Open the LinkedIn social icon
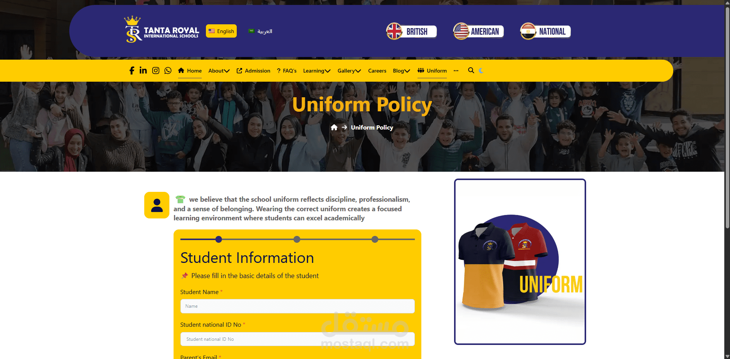 pyautogui.click(x=143, y=70)
